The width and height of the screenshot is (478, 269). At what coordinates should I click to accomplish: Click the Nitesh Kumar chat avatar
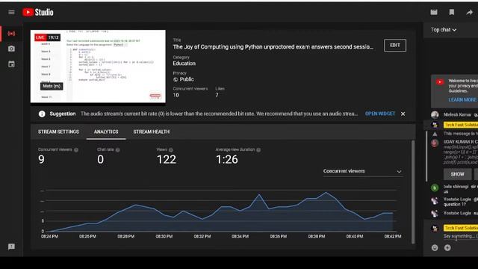[435, 114]
